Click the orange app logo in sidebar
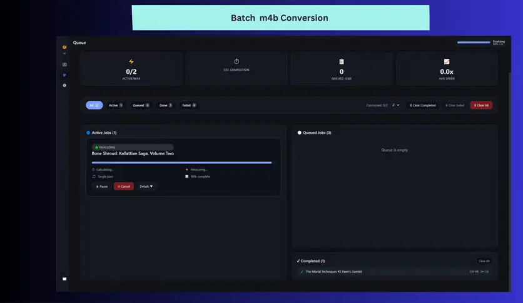The width and height of the screenshot is (523, 303). pyautogui.click(x=64, y=47)
